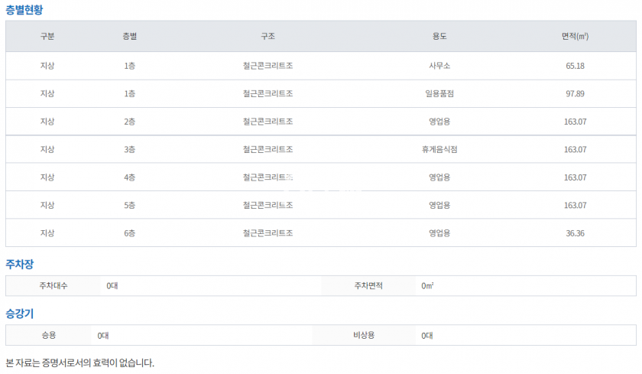Select the 일용품점 usage cell
642x374 pixels.
(x=439, y=93)
